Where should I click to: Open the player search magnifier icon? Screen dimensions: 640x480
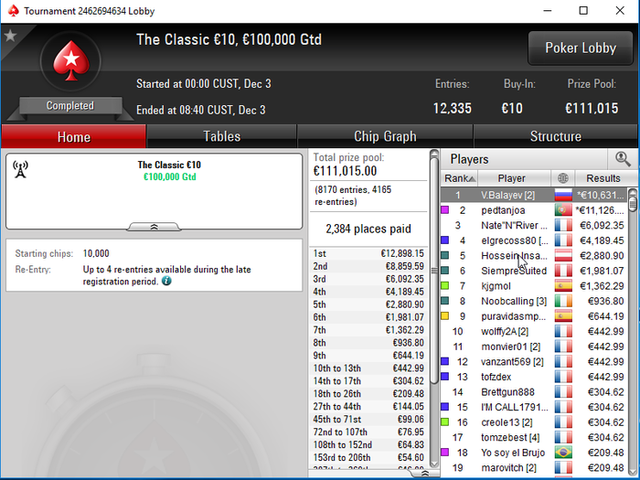tap(623, 159)
